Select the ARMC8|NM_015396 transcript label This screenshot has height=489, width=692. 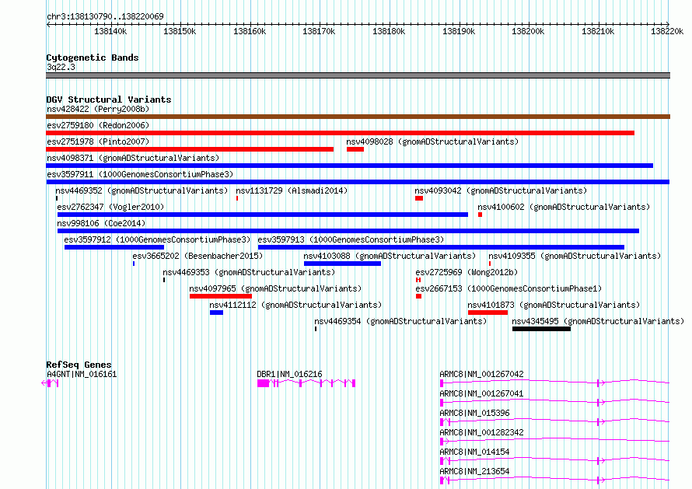pyautogui.click(x=474, y=413)
